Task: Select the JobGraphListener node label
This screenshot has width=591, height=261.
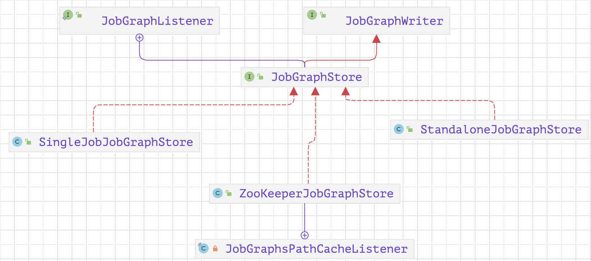Action: click(157, 21)
